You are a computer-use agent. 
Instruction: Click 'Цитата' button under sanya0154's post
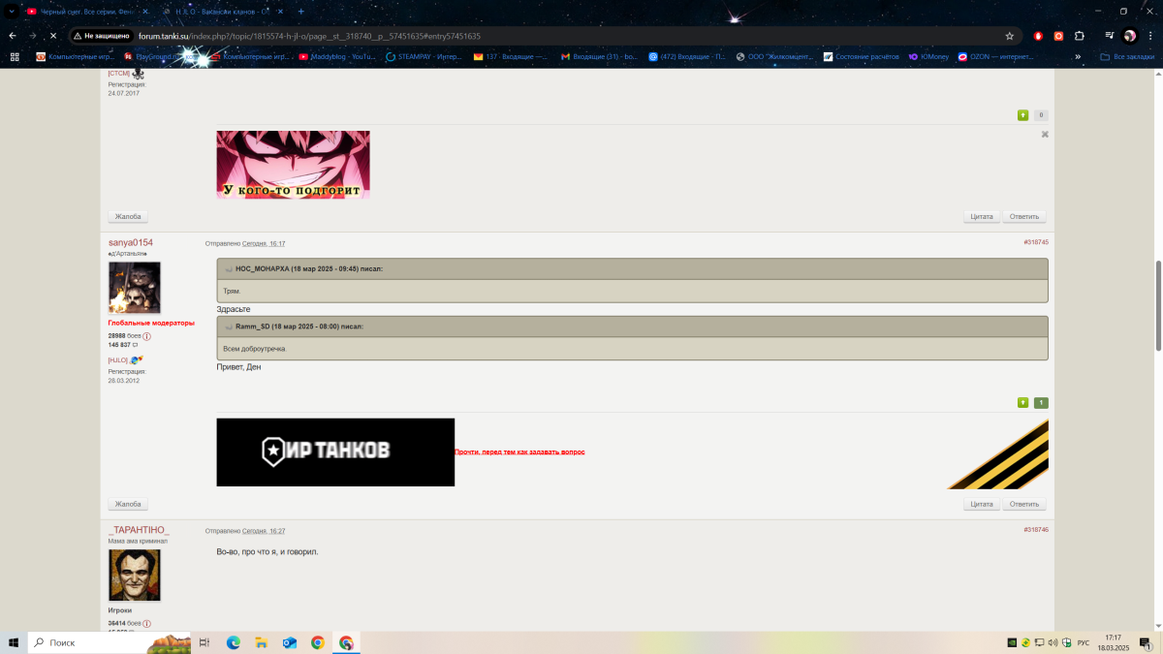982,504
